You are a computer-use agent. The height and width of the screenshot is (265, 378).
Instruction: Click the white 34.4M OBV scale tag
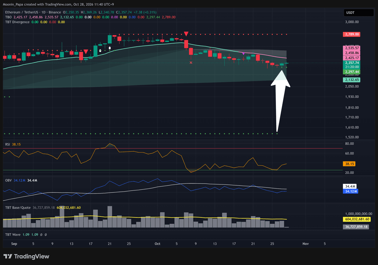350,186
